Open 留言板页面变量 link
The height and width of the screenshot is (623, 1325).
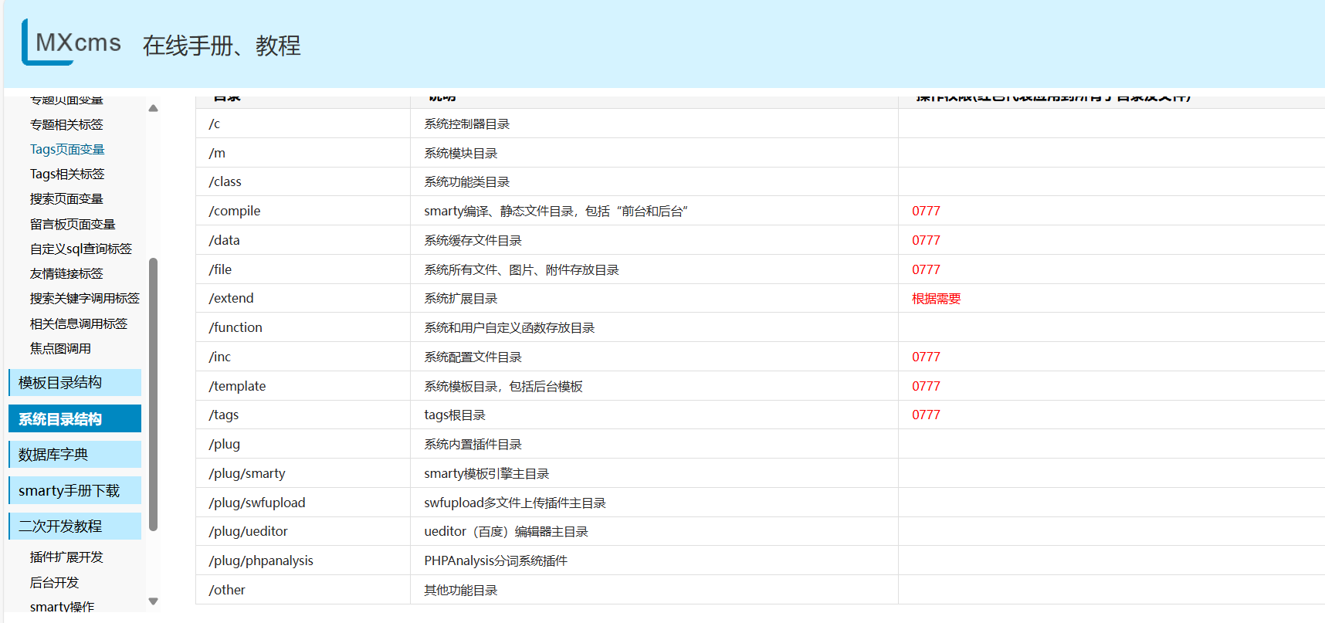click(73, 224)
